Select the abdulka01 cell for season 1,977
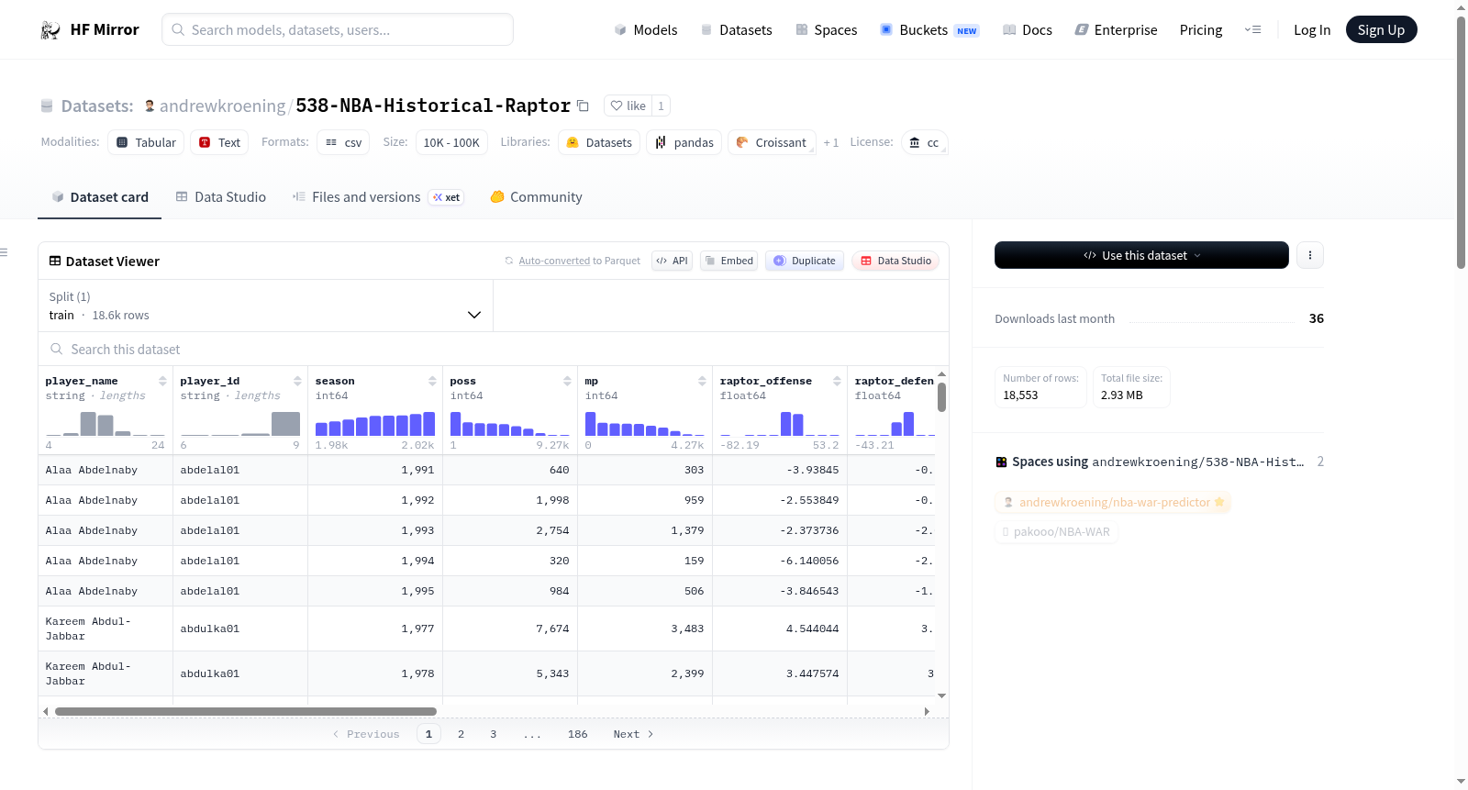 point(240,629)
